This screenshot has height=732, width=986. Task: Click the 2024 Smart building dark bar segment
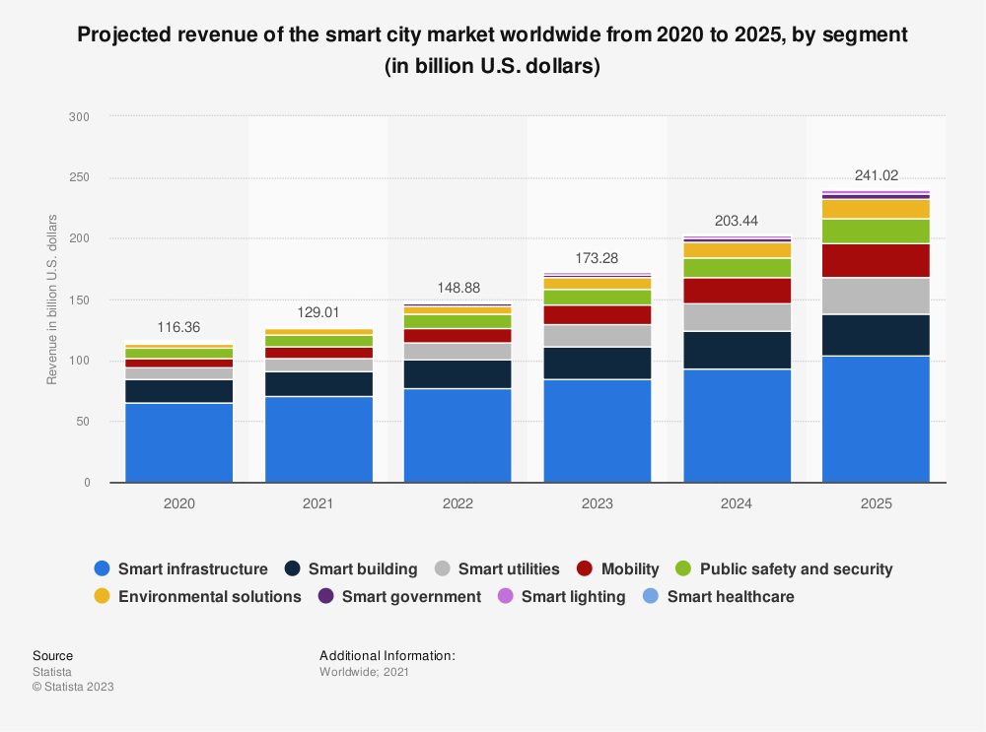[x=737, y=350]
